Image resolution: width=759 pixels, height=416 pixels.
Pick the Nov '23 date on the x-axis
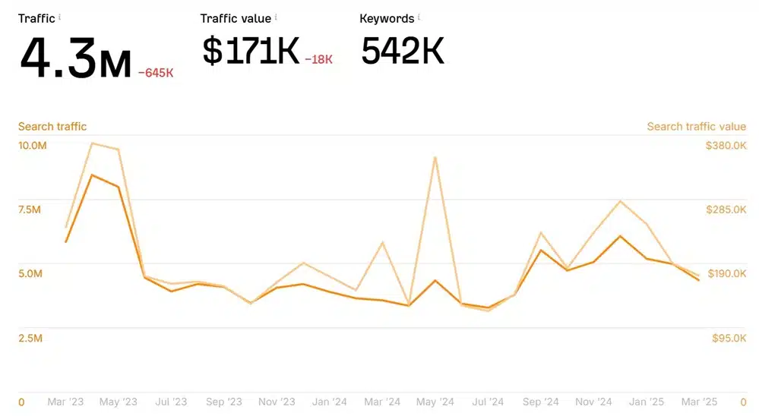(x=277, y=402)
